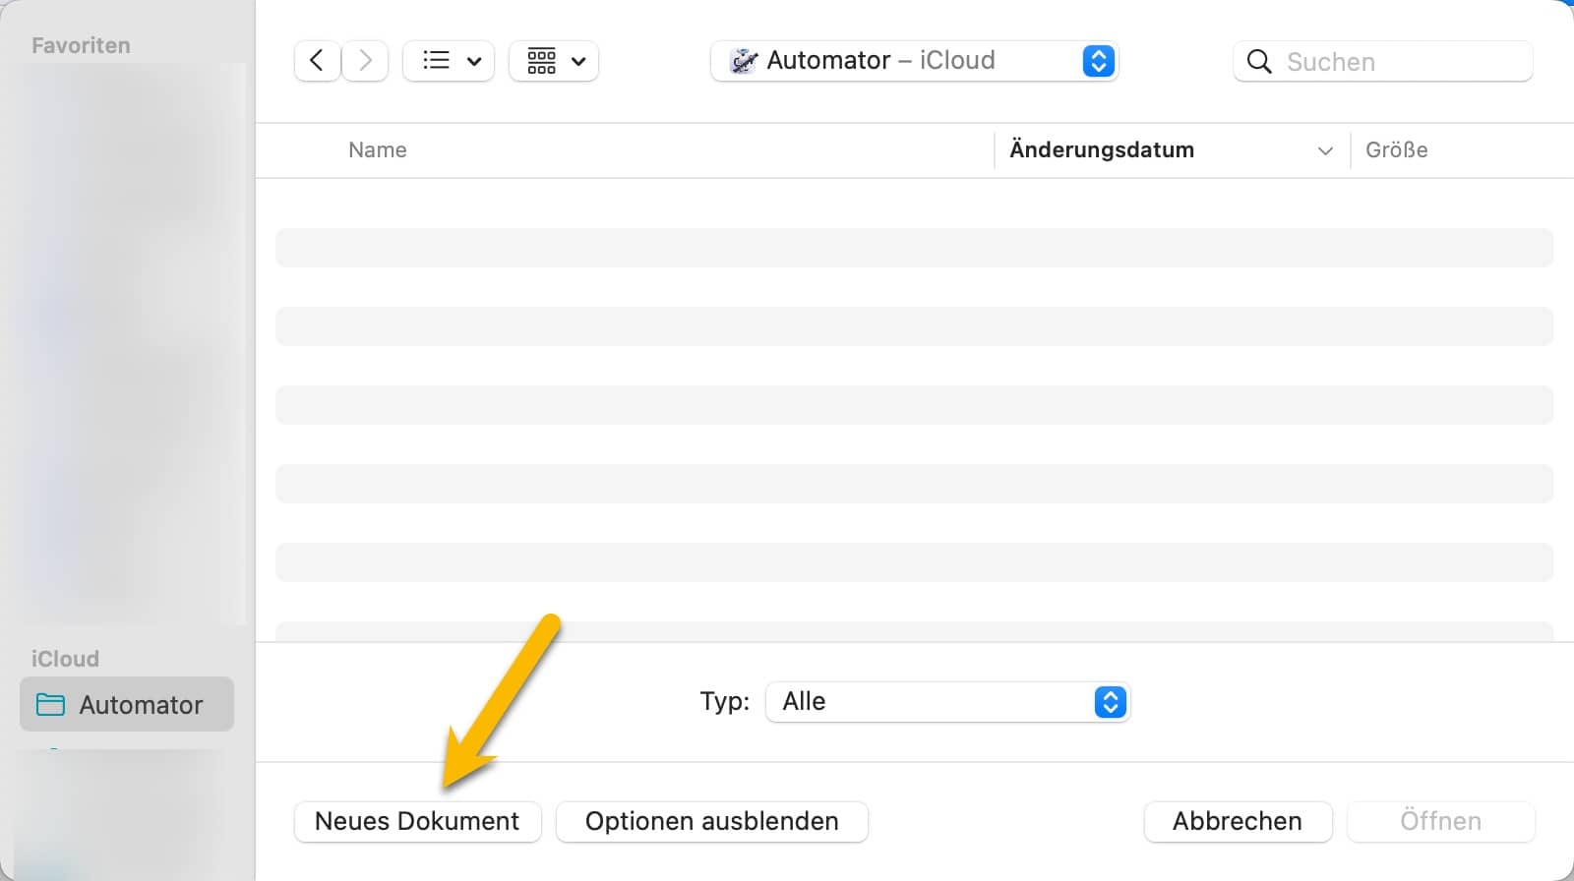Toggle sort order chevron beside Änderungsdatum
The height and width of the screenshot is (881, 1574).
pos(1325,150)
